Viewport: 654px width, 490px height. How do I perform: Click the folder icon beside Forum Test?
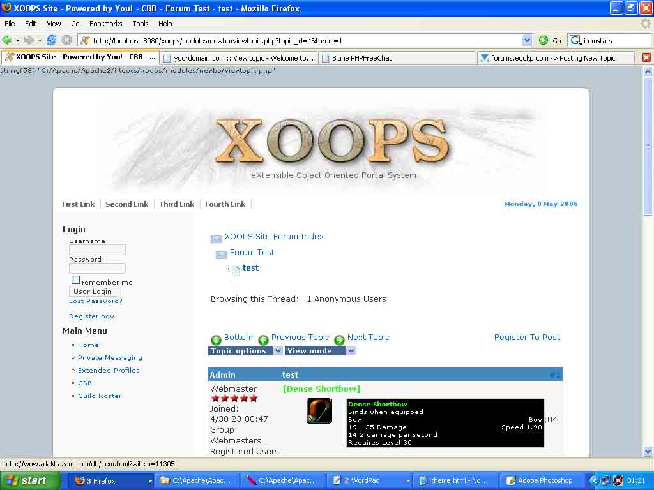[221, 255]
